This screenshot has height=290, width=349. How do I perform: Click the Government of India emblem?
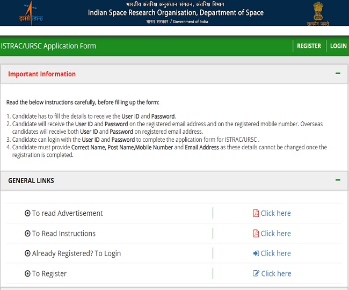321,13
